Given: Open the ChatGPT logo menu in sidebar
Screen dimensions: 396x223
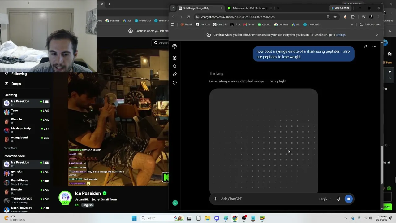Looking at the screenshot, I should tap(174, 46).
